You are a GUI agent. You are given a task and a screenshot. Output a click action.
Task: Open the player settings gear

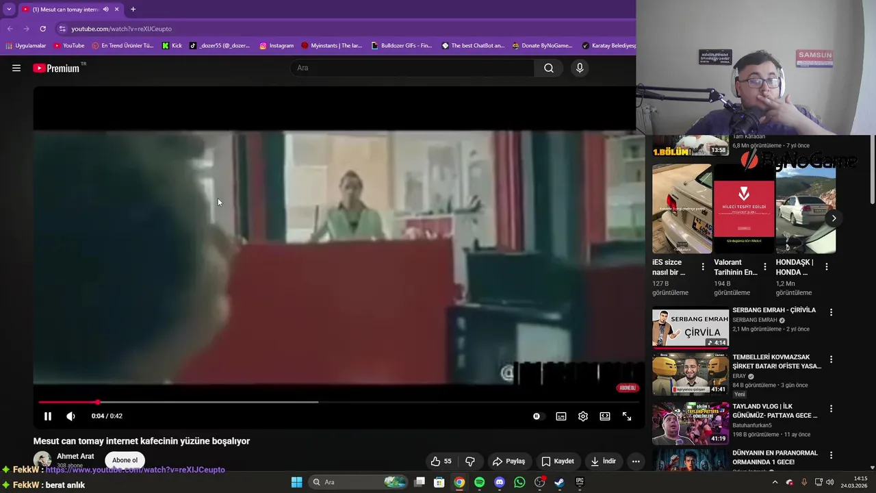583,416
